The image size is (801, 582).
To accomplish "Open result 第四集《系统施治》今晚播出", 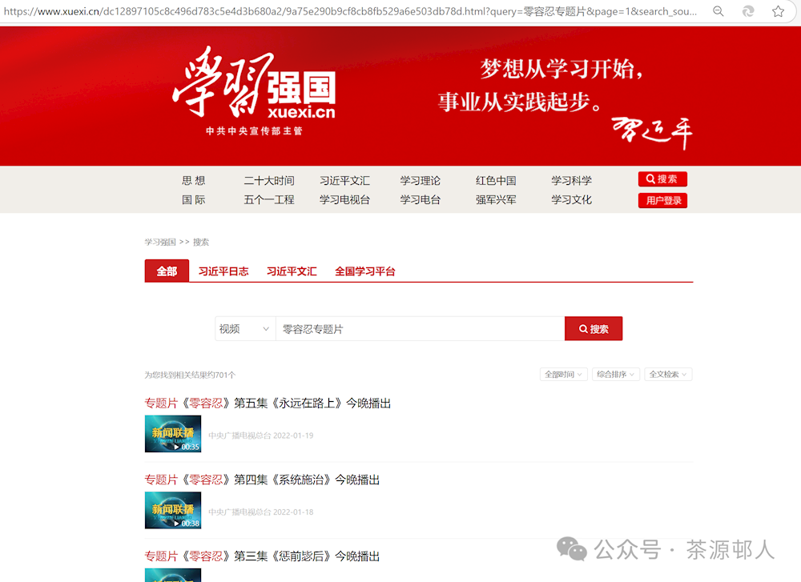I will click(x=262, y=480).
